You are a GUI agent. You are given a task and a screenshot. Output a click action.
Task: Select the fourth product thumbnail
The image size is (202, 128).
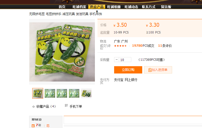click(x=74, y=93)
